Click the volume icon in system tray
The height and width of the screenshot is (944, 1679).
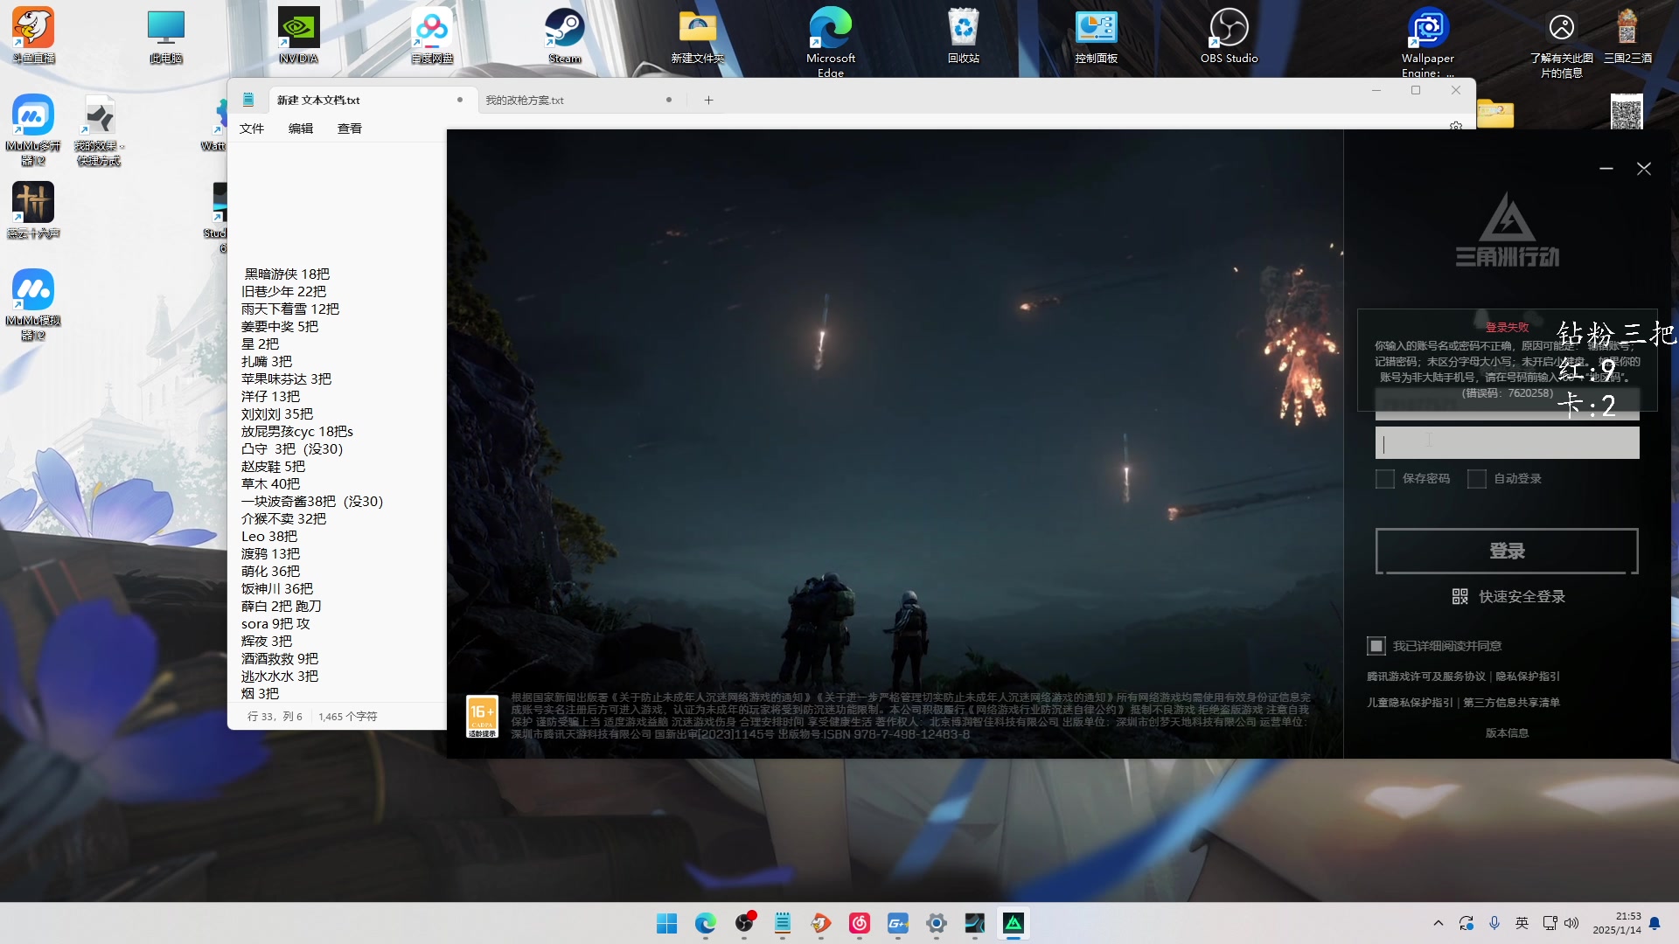point(1571,923)
